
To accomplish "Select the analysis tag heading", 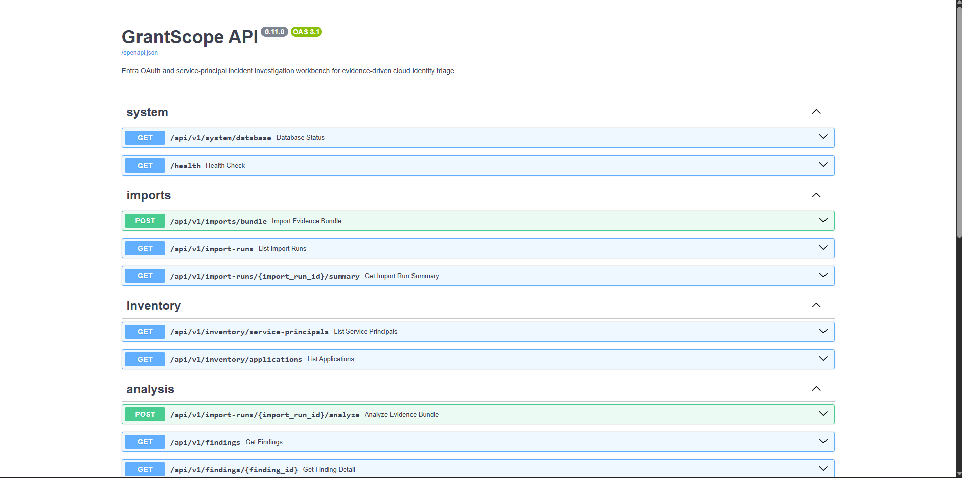I will tap(150, 389).
